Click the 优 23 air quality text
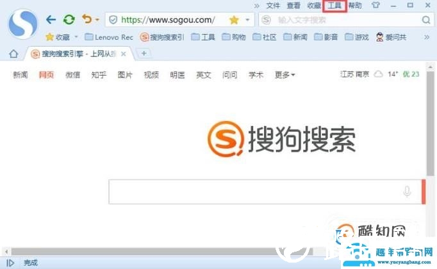The height and width of the screenshot is (269, 437). tap(411, 74)
